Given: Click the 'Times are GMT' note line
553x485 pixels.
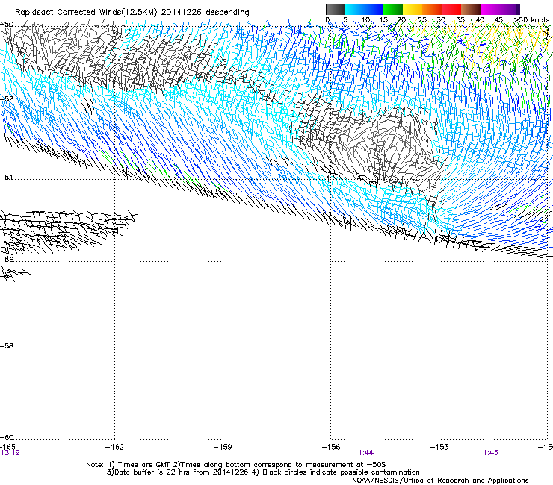Looking at the screenshot, I should point(236,465).
